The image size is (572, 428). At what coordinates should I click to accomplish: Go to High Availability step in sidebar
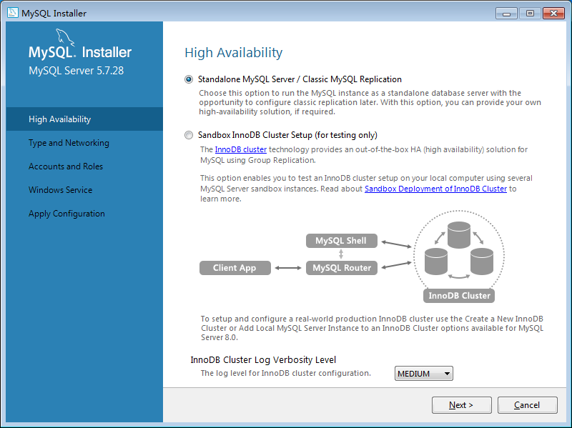click(84, 119)
